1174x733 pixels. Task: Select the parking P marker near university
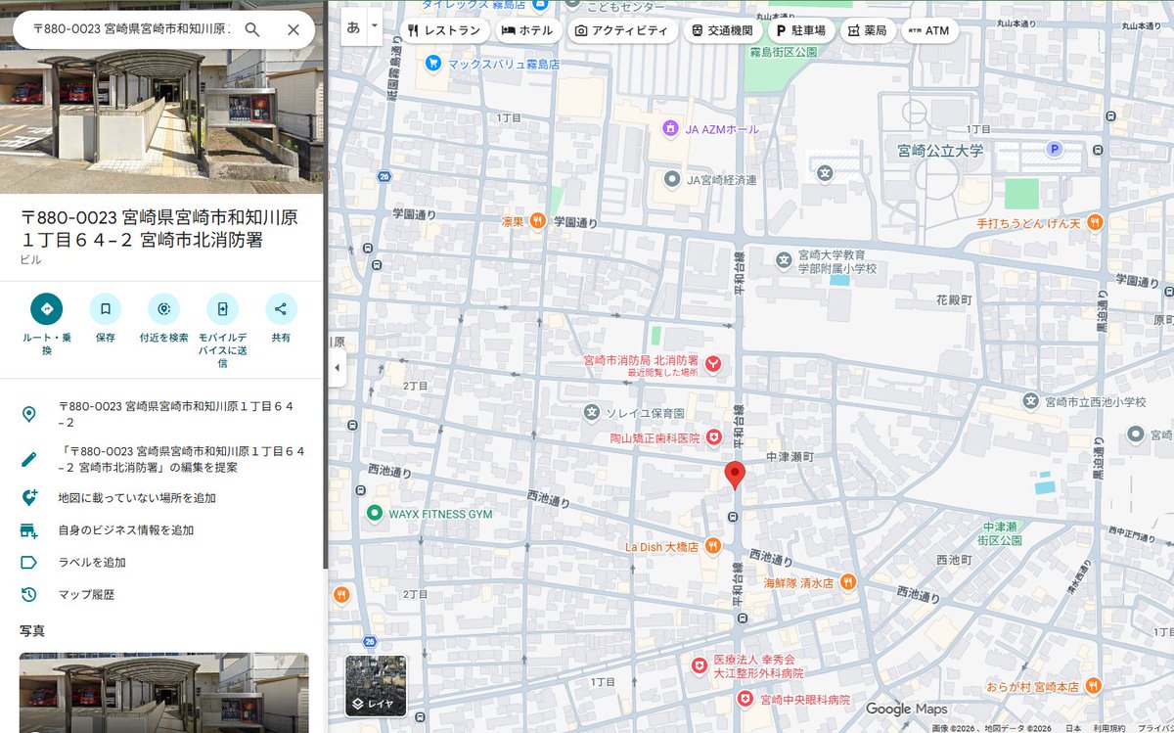point(1055,149)
